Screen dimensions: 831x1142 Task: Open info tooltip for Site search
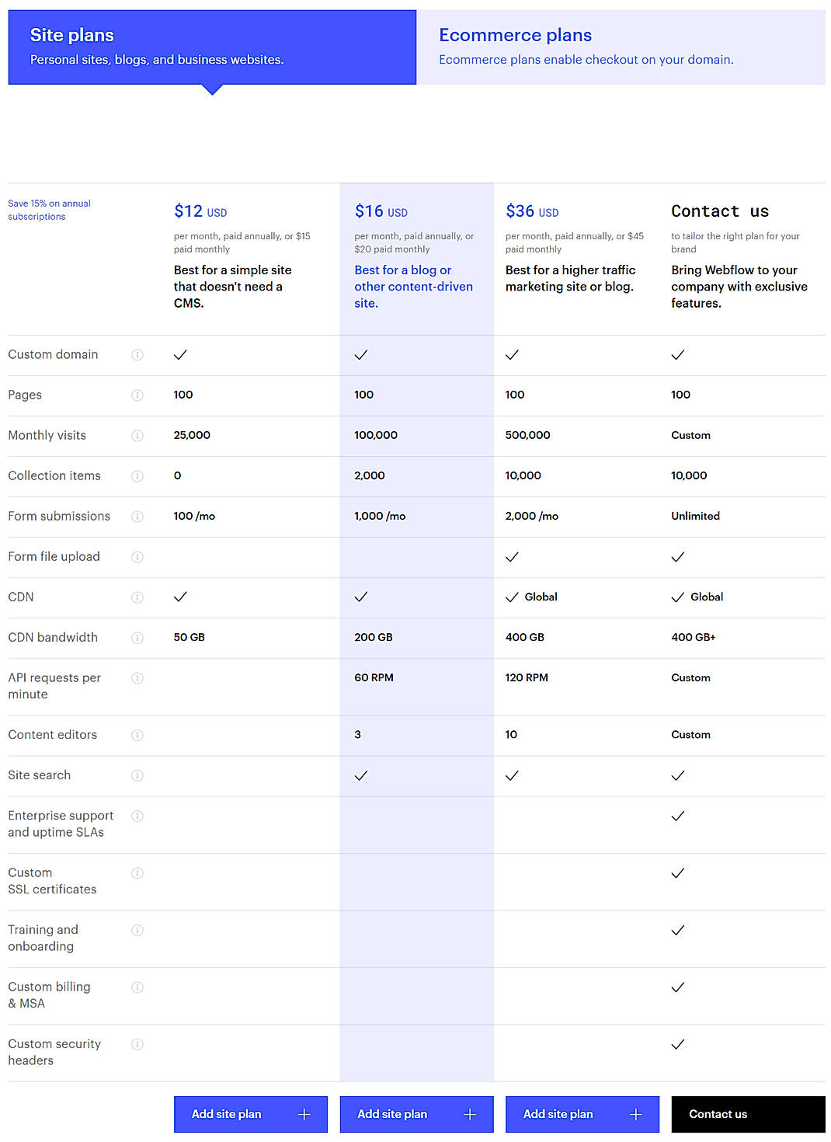(x=137, y=775)
